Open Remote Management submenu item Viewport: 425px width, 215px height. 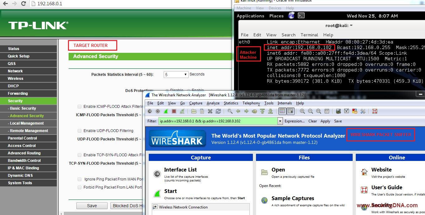pyautogui.click(x=28, y=131)
